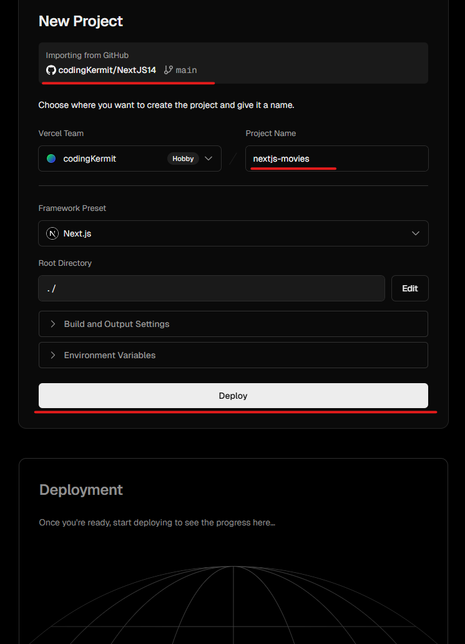
Task: Open the Framework Preset dropdown
Action: click(233, 233)
